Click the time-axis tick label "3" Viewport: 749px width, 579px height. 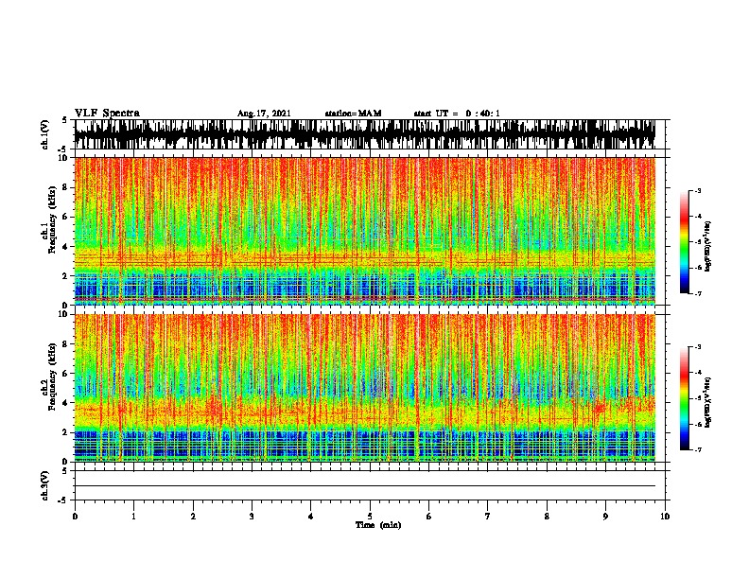coord(252,517)
